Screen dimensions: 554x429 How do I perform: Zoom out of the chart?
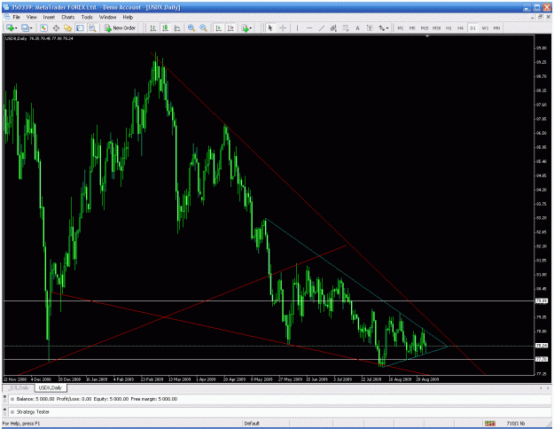(204, 27)
